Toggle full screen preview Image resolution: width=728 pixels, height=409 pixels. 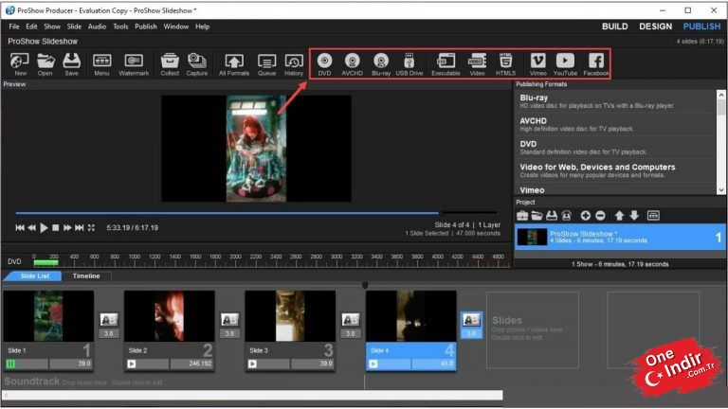[x=91, y=227]
